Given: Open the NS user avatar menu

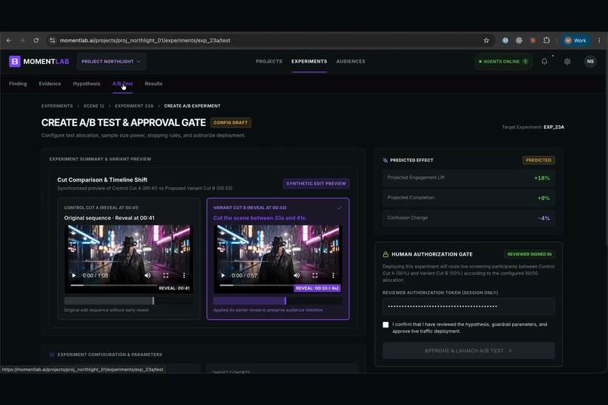Looking at the screenshot, I should [590, 61].
